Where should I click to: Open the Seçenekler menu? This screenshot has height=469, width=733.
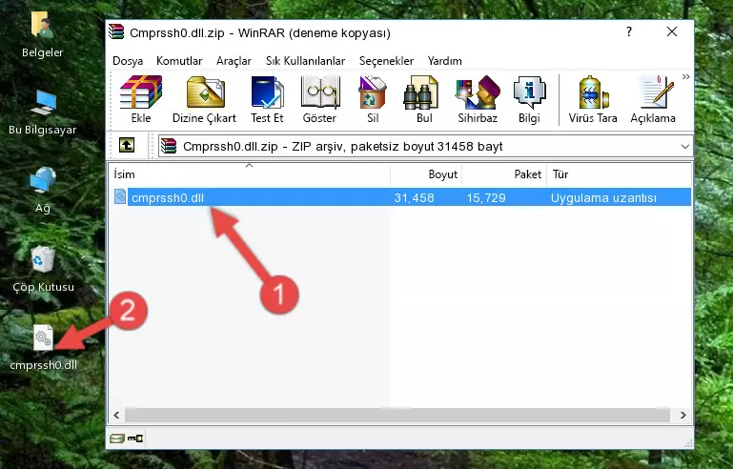pyautogui.click(x=386, y=61)
